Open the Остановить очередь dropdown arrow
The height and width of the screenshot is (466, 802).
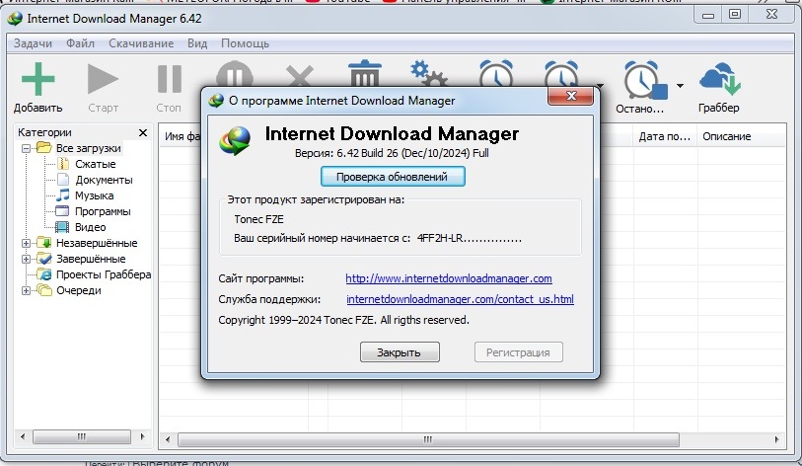(680, 86)
